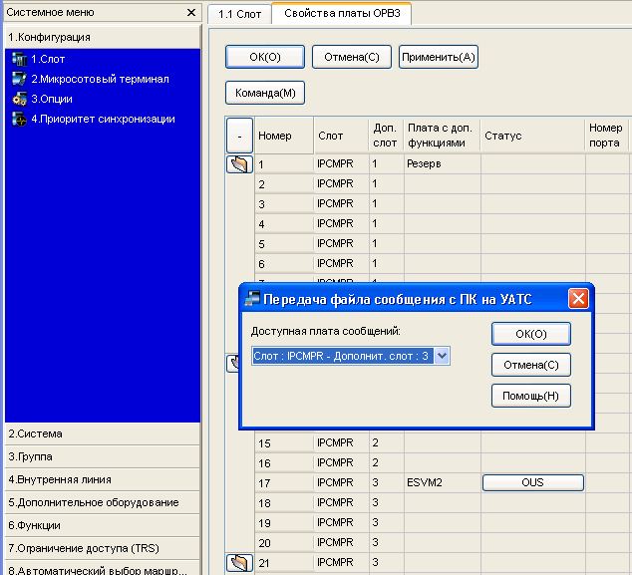The image size is (632, 575).
Task: Click the Статус column header
Action: [x=532, y=136]
